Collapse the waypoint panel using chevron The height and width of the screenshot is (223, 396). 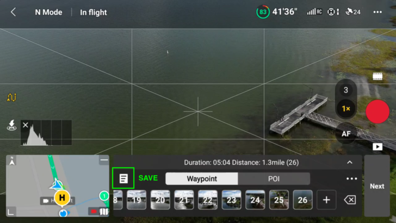350,163
